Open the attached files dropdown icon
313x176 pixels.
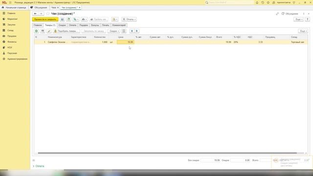(115, 20)
